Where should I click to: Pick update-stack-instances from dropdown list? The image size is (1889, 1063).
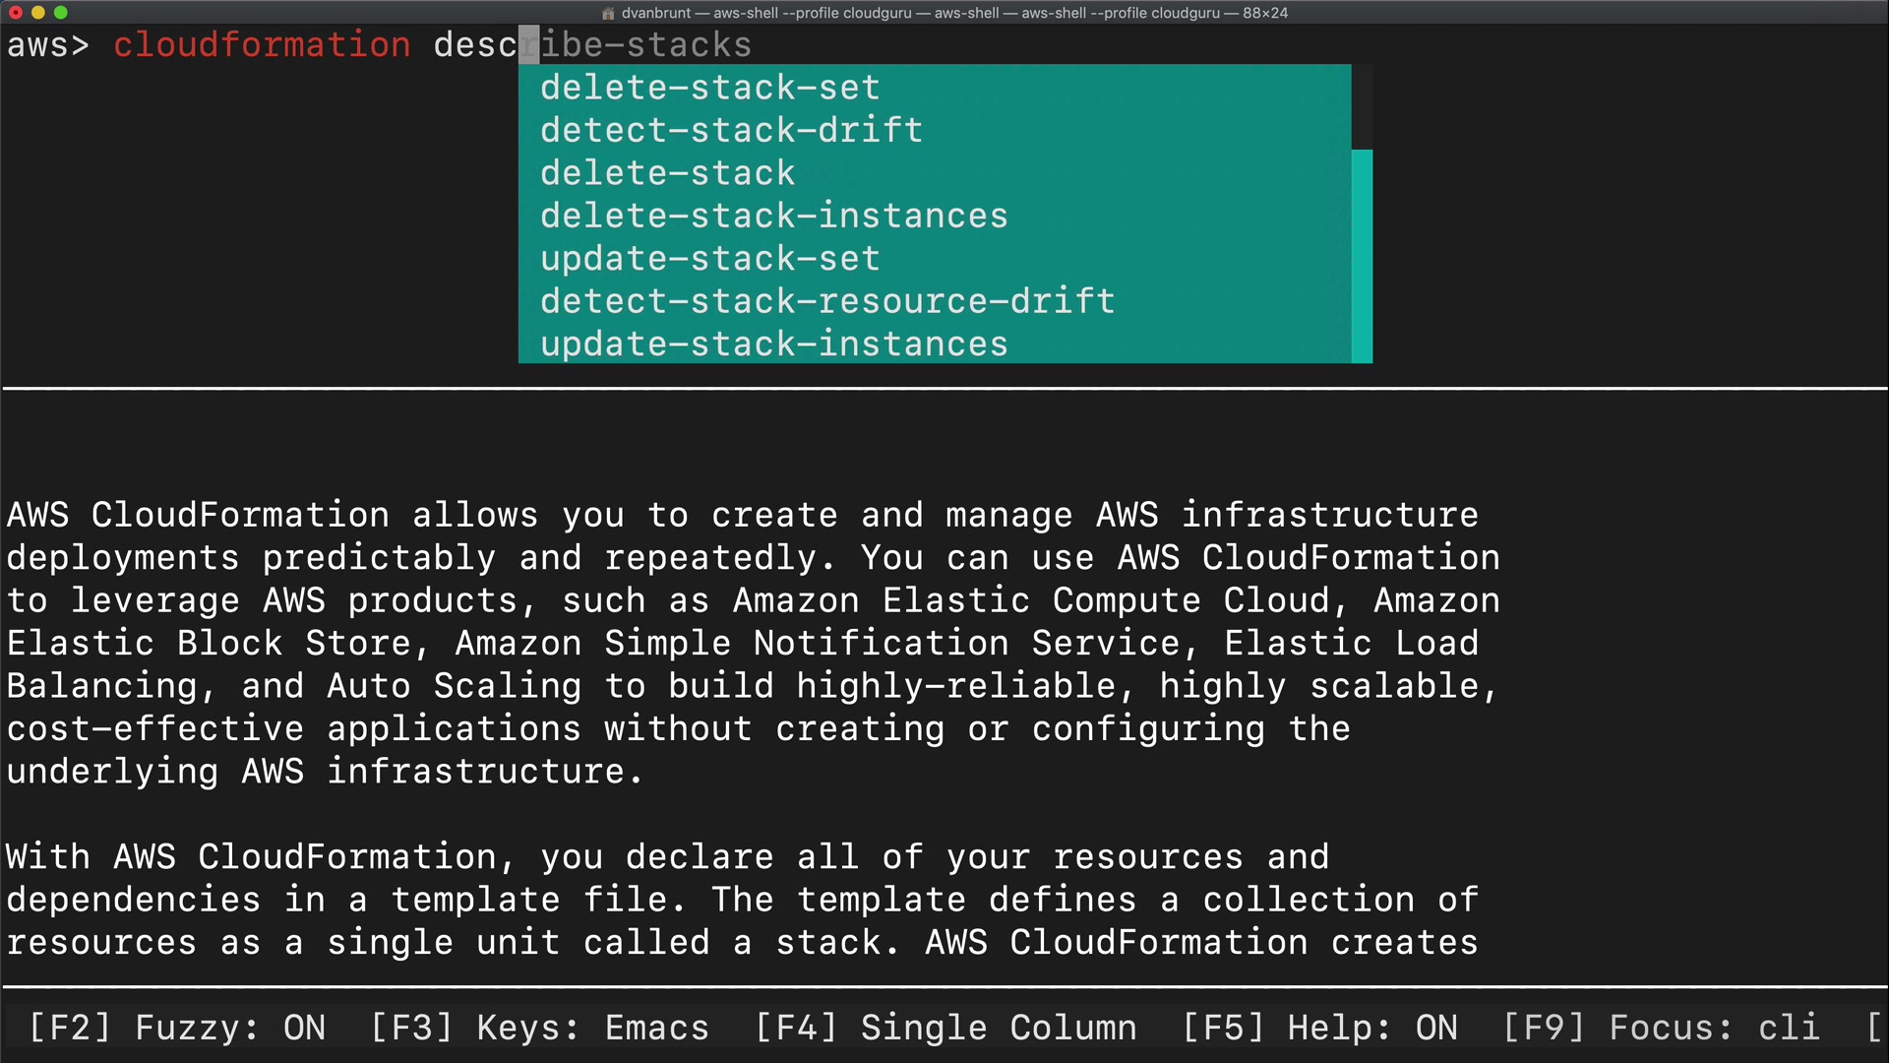[x=773, y=344]
